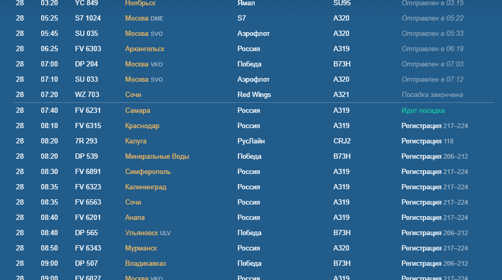Screen dimensions: 502x280
Task: Open the Самара destination link
Action: pos(137,110)
